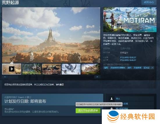
Task: Click the 开放世界 tag
Action: coord(138,68)
